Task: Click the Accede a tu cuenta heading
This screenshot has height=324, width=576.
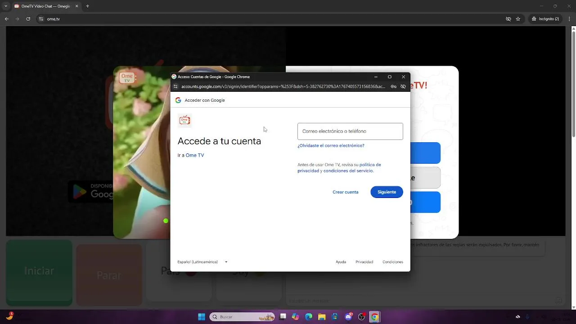Action: [219, 141]
